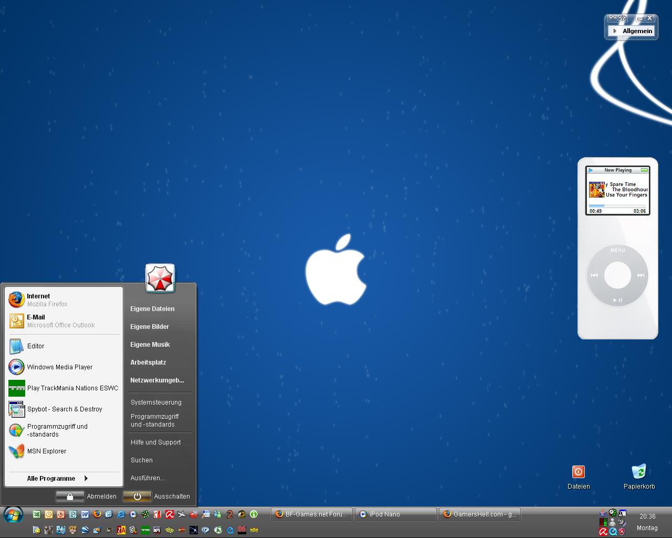The width and height of the screenshot is (672, 538).
Task: Switch to GamersHell.com taskbar window
Action: point(479,514)
